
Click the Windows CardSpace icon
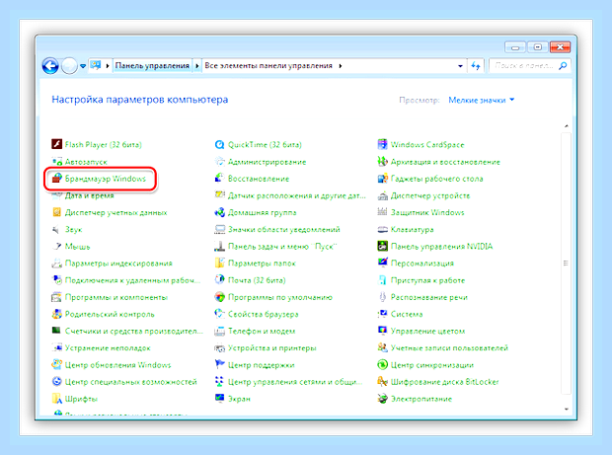(x=383, y=144)
